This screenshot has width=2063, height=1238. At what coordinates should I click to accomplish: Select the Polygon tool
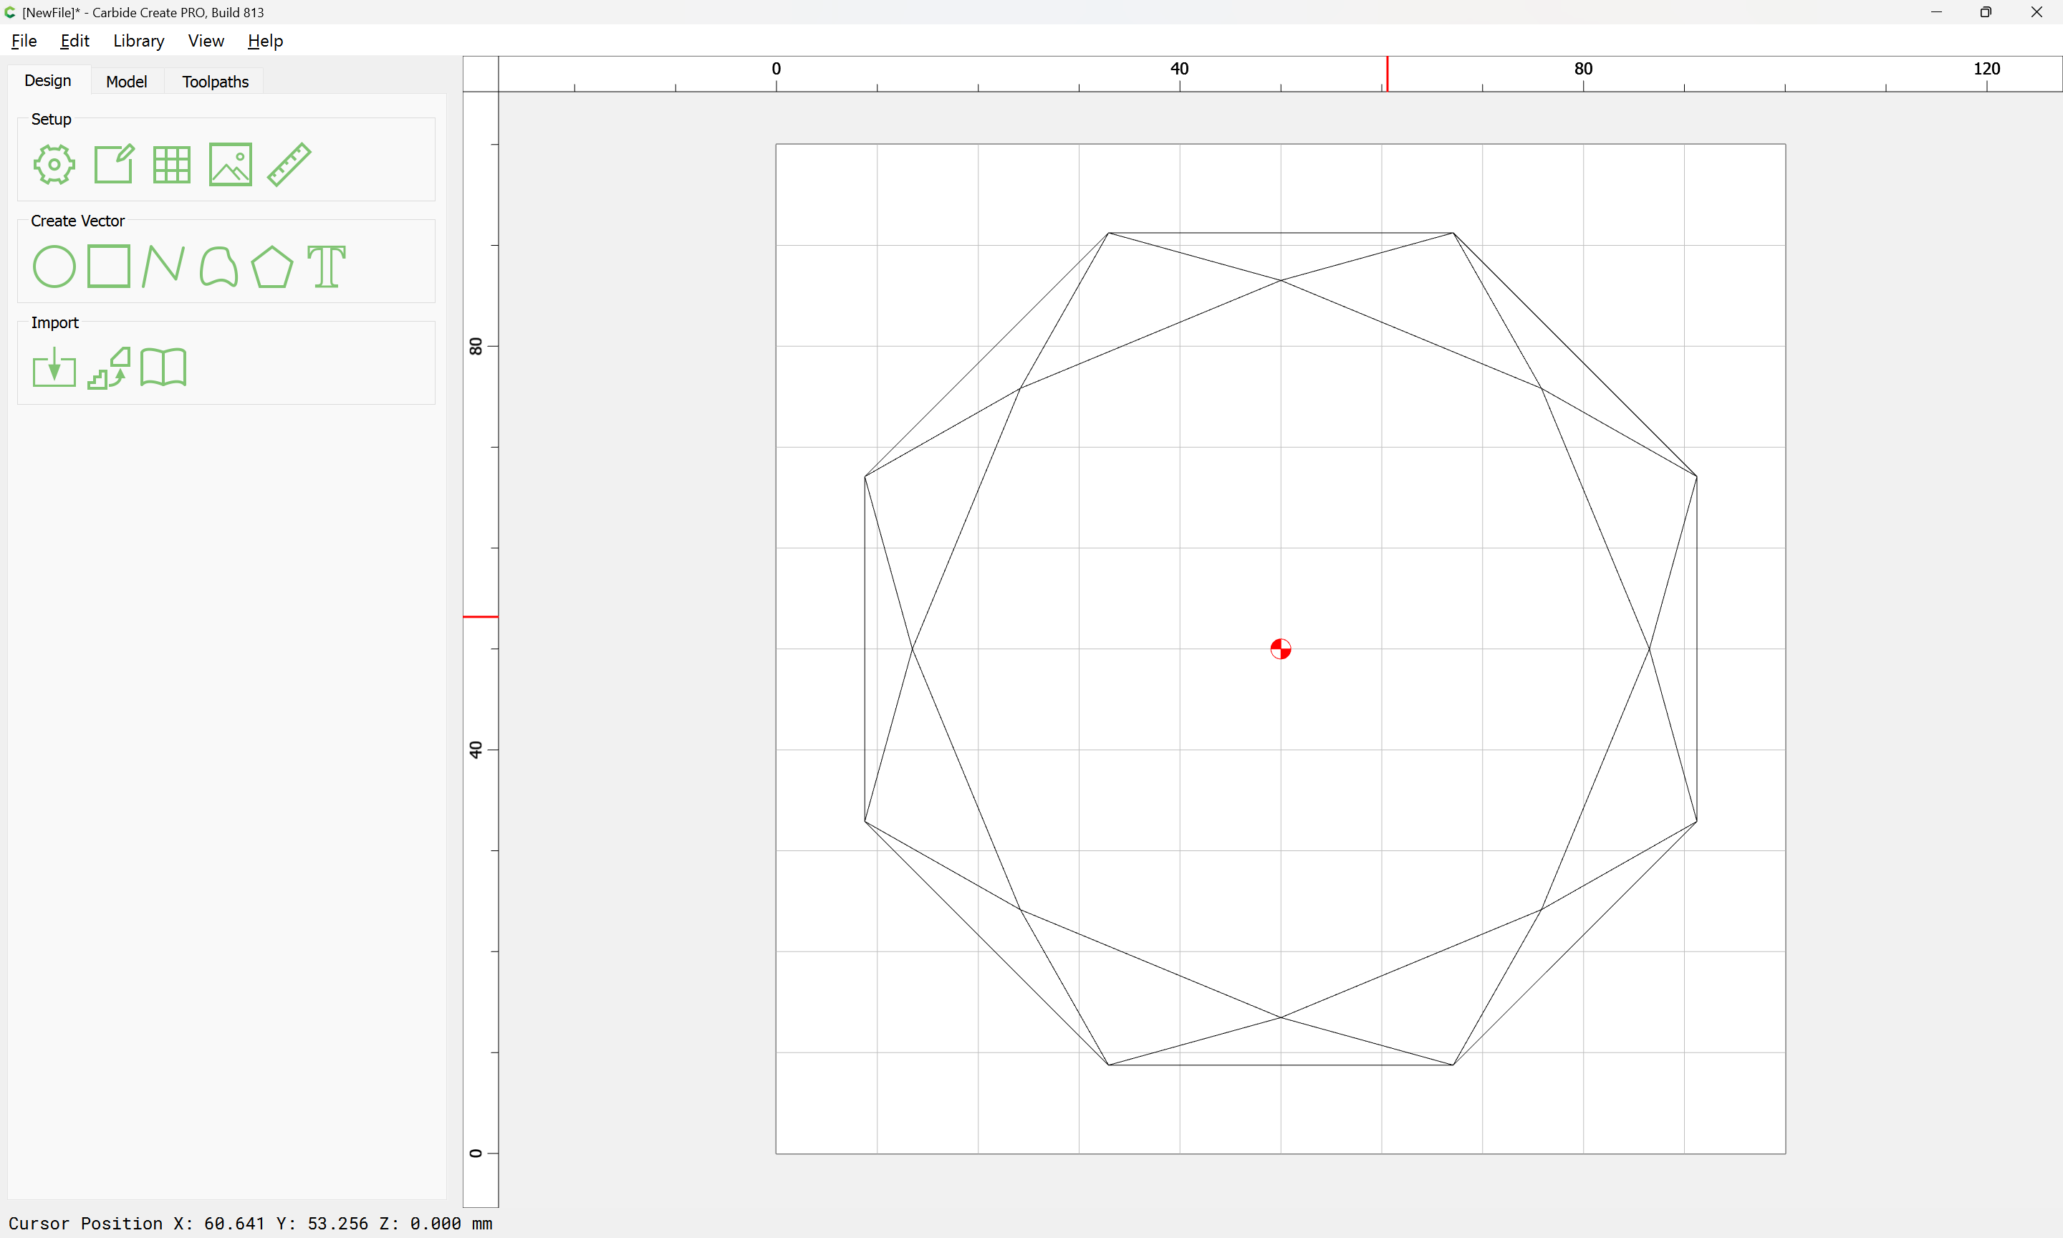(x=271, y=266)
